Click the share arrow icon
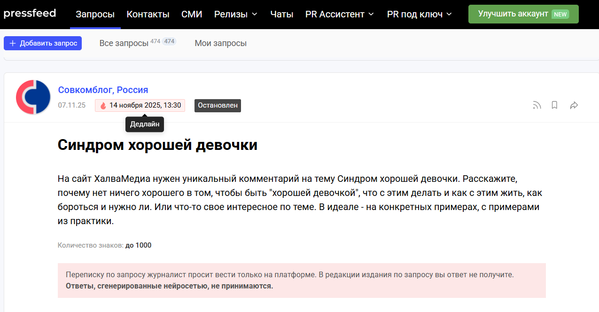Screen dimensions: 599x312 tap(574, 105)
